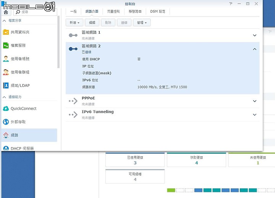Close the Control Panel window
The image size is (275, 198).
coord(256,4)
